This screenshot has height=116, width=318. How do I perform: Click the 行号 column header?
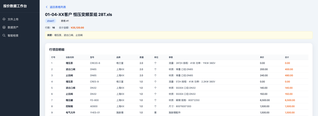click(x=53, y=57)
